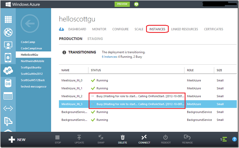Open the Configure tab
The height and width of the screenshot is (148, 239).
click(x=120, y=29)
